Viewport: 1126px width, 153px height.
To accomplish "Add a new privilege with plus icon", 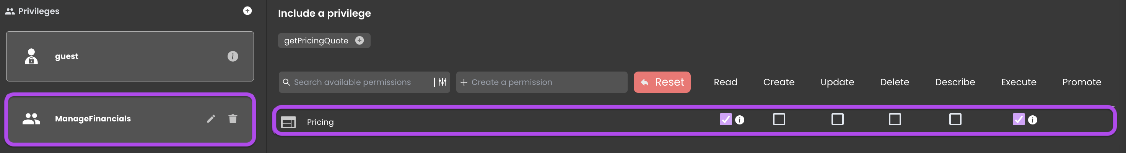I will 247,11.
